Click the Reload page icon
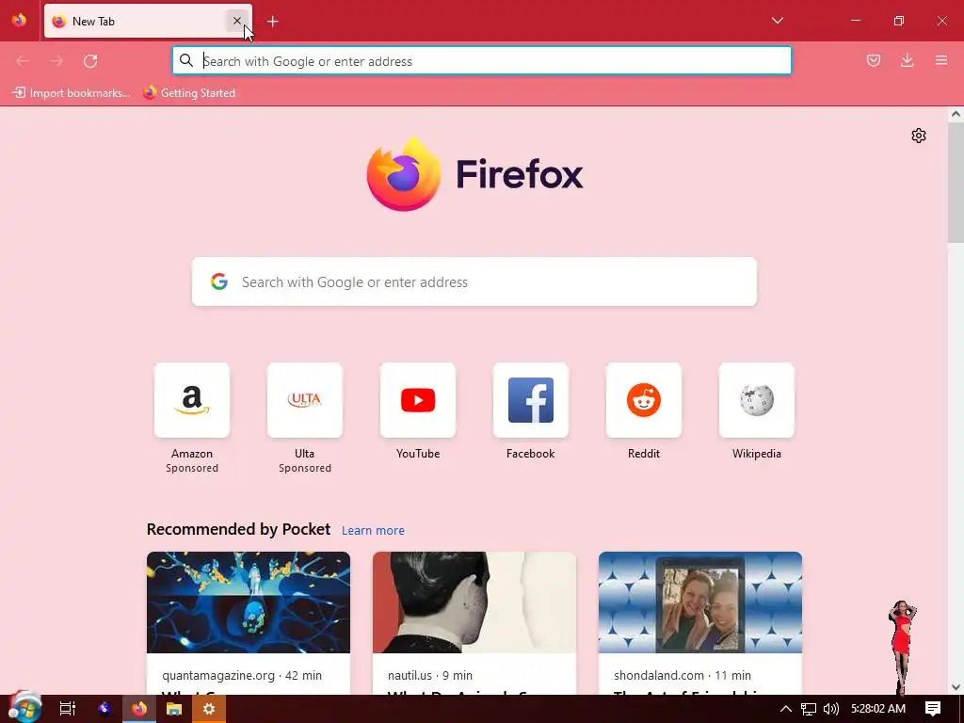 pyautogui.click(x=90, y=61)
